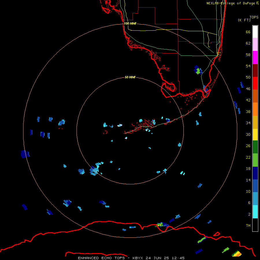Viewport: 260px width, 260px height.
Task: Click the legend value 26
Action: pyautogui.click(x=248, y=146)
